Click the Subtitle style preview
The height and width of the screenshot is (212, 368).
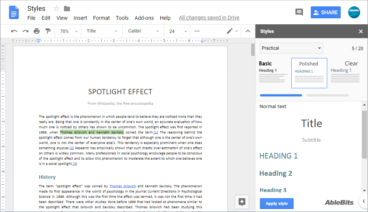click(x=312, y=140)
